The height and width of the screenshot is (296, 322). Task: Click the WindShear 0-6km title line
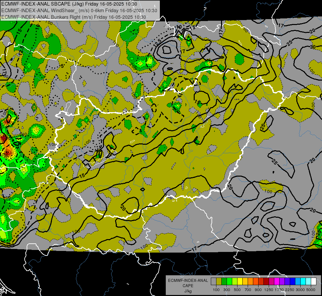point(79,11)
